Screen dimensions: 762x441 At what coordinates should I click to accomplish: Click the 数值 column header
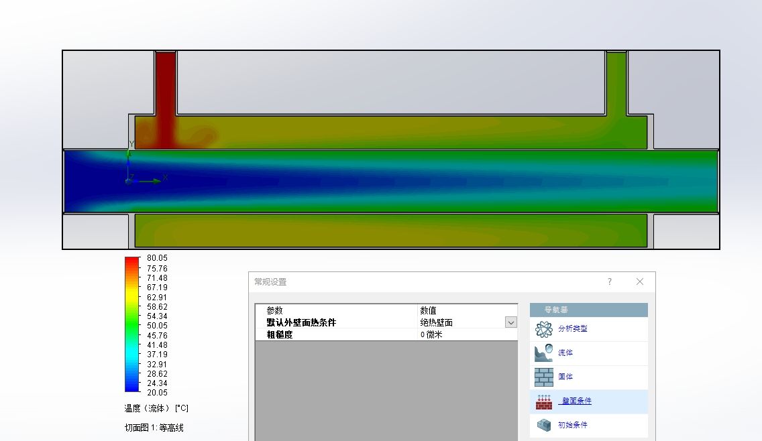428,310
